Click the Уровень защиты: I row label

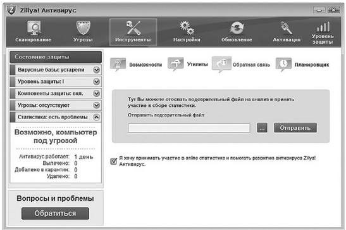[x=41, y=82]
